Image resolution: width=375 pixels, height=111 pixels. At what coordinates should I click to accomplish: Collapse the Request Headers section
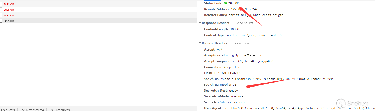click(200, 43)
